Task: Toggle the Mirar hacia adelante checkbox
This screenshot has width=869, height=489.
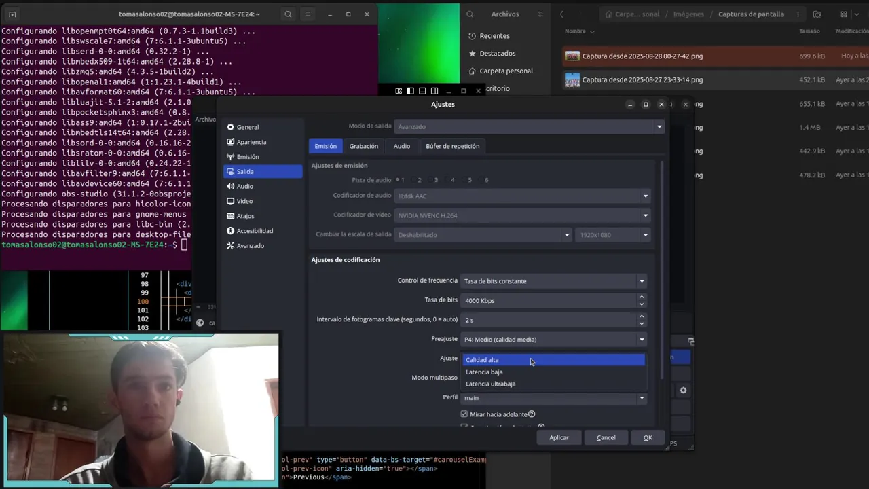Action: 464,414
